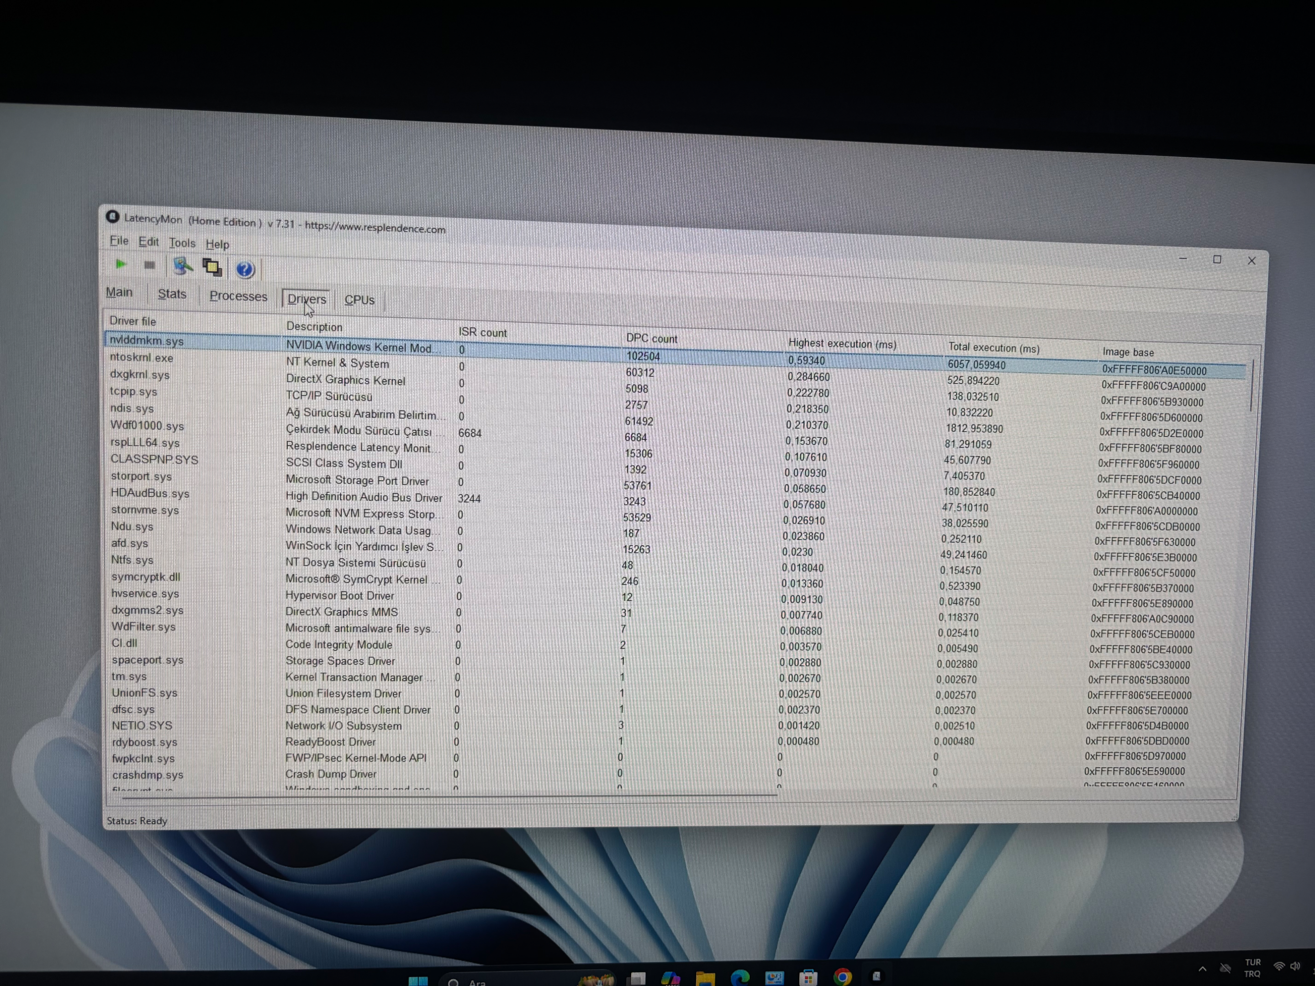1315x986 pixels.
Task: Click the LatencyMon title bar app icon
Action: (112, 217)
